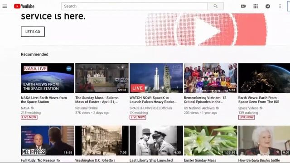Click '7K watching' text under SpaceX video

point(139,113)
